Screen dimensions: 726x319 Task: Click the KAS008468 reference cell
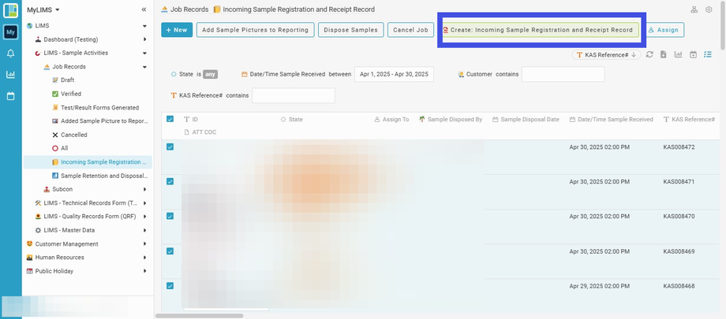679,286
